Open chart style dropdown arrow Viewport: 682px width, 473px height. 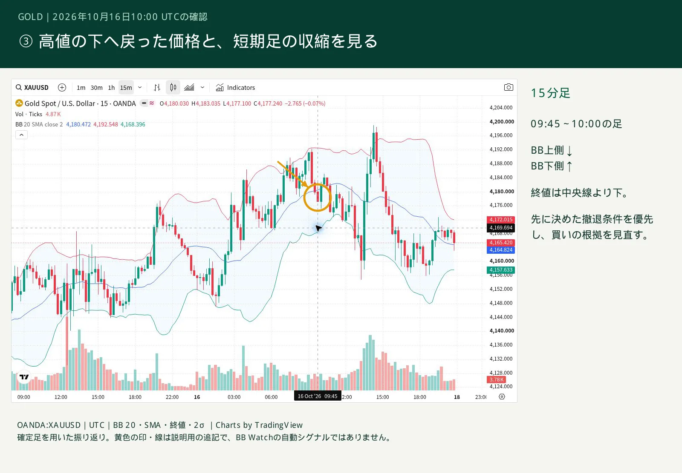202,88
